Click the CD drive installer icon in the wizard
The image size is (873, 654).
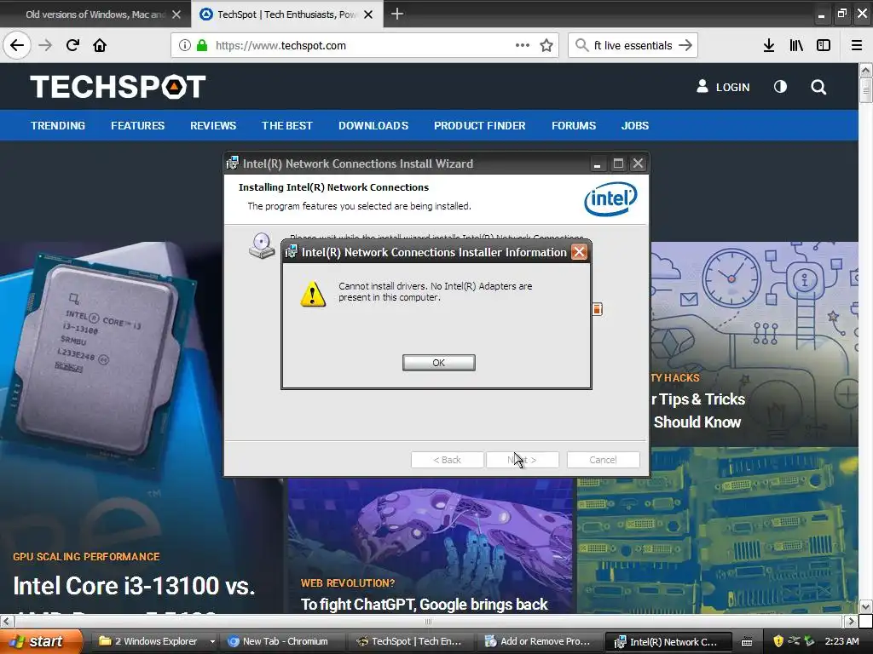tap(262, 246)
